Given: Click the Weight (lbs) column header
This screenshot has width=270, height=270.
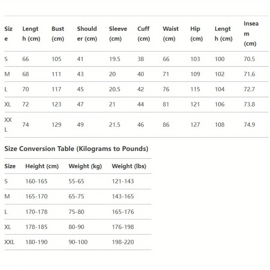Looking at the screenshot, I should 129,166.
